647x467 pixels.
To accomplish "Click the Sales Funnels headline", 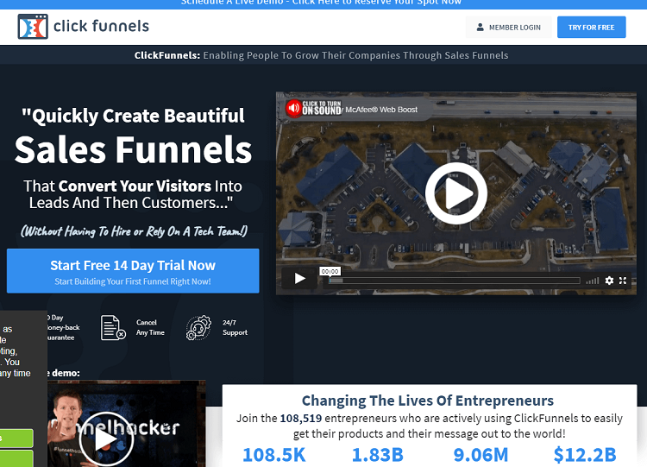I will (133, 149).
